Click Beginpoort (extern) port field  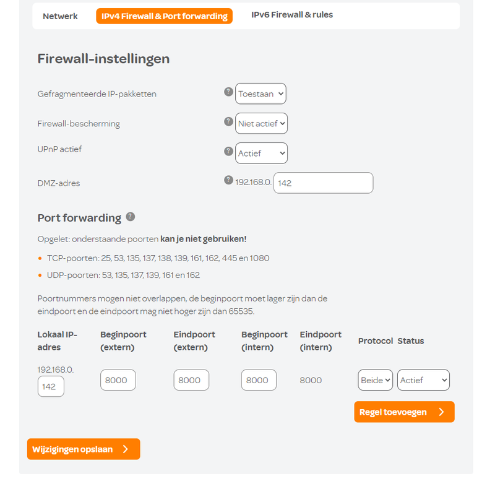(118, 380)
